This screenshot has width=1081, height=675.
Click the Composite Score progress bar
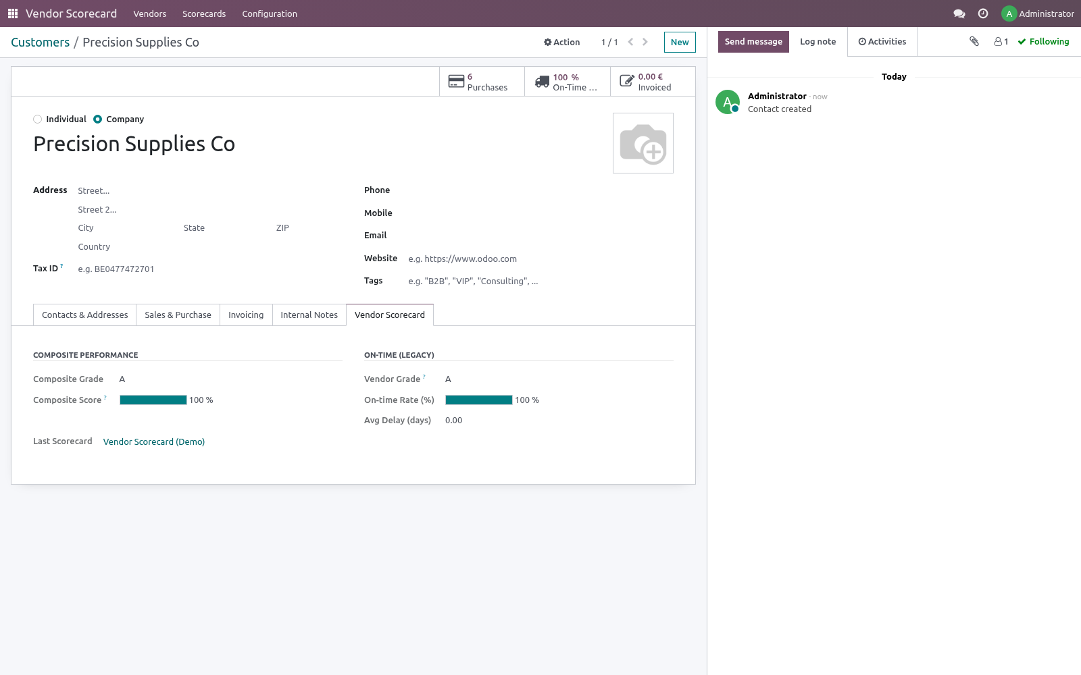(153, 400)
